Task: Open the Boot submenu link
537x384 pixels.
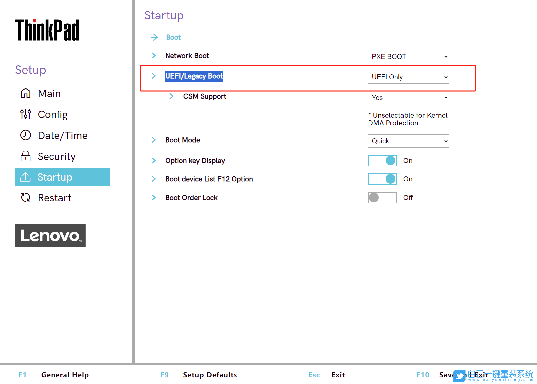Action: pyautogui.click(x=173, y=37)
